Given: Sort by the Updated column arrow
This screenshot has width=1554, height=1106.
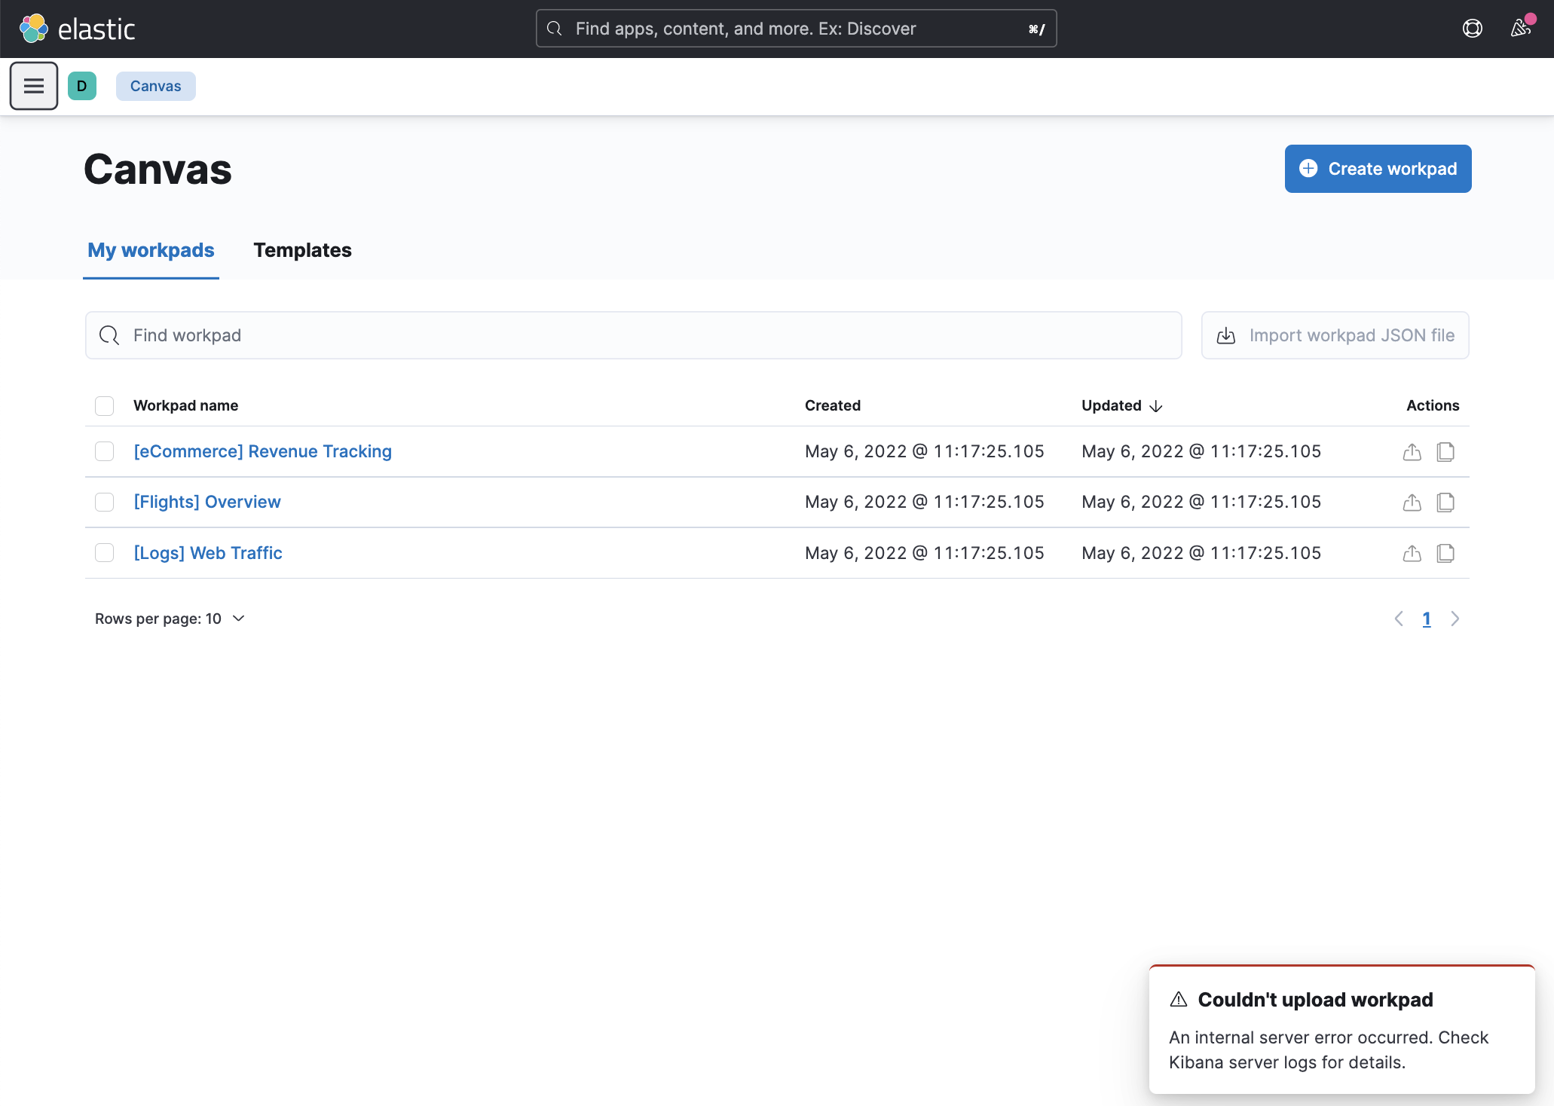Looking at the screenshot, I should 1155,406.
